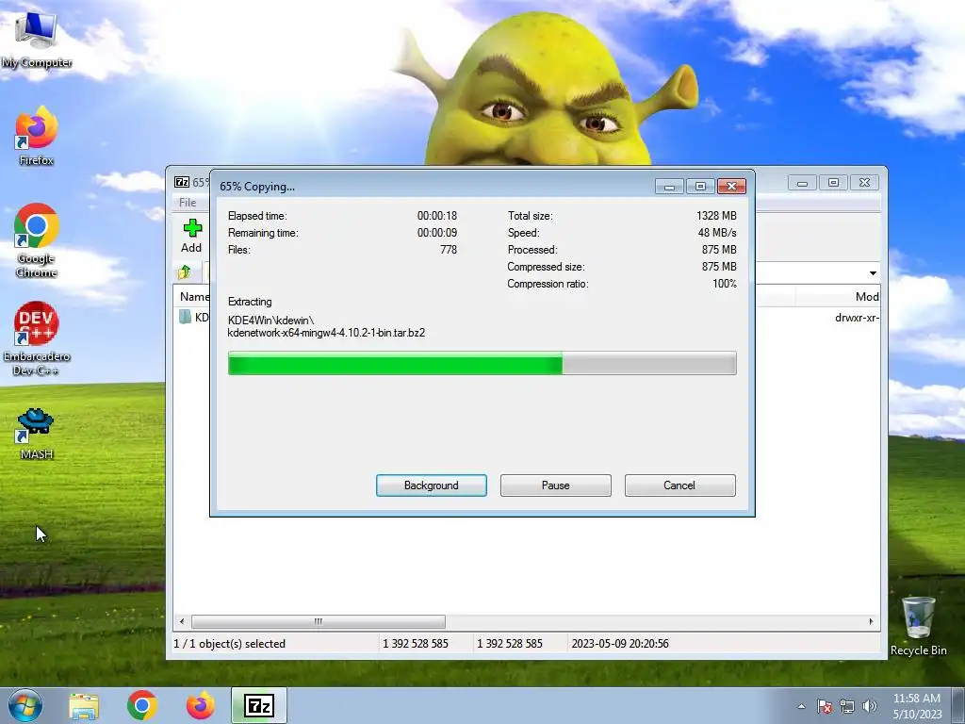Launch Embarcadero Dev-C++ desktop shortcut
965x724 pixels.
[37, 338]
